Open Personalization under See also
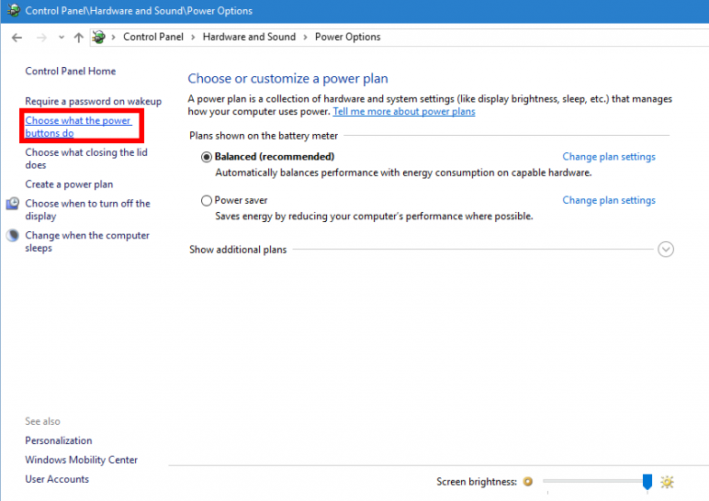709x501 pixels. click(59, 440)
